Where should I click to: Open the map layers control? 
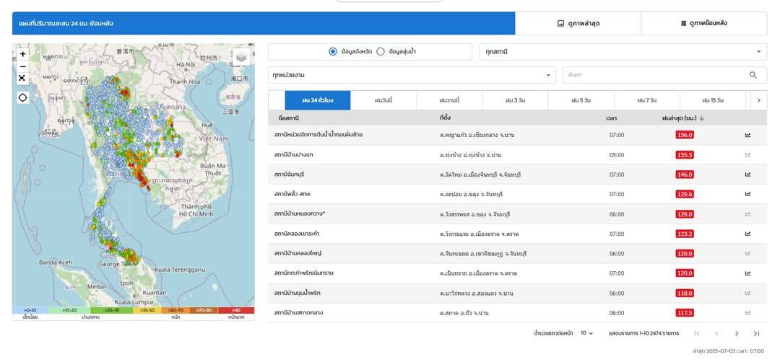tap(241, 57)
